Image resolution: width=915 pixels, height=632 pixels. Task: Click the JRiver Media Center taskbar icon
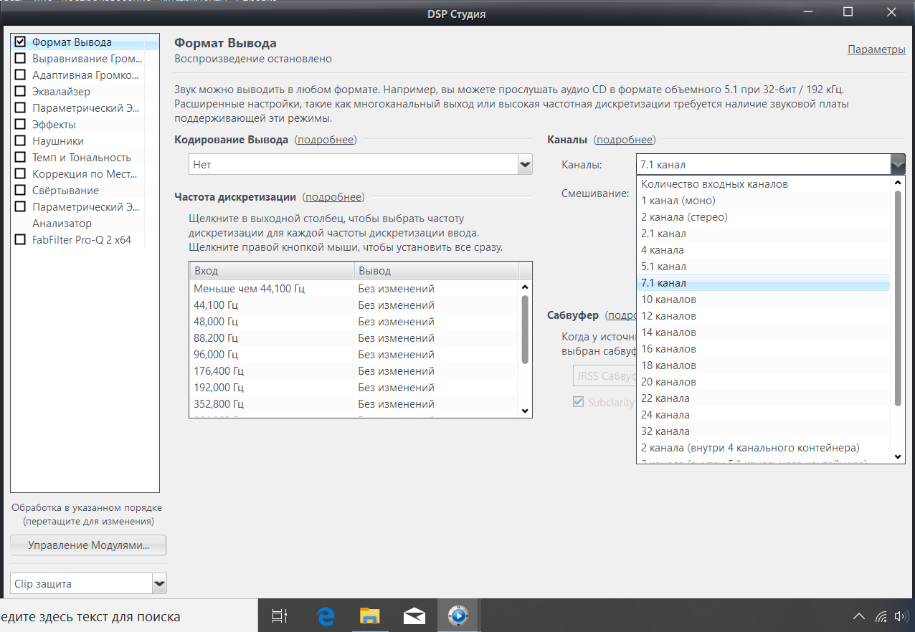point(457,616)
